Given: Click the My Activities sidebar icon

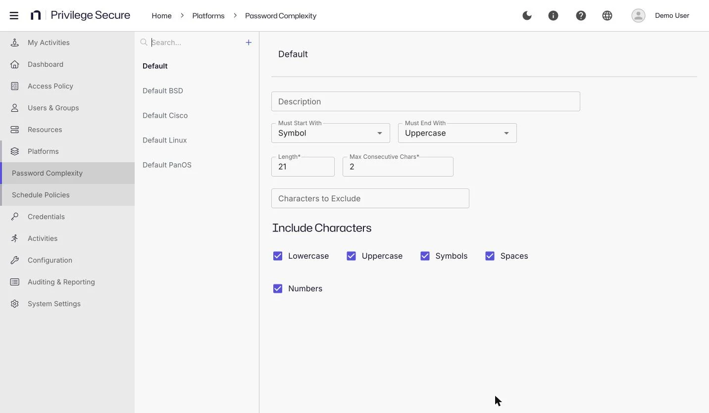Looking at the screenshot, I should 15,43.
